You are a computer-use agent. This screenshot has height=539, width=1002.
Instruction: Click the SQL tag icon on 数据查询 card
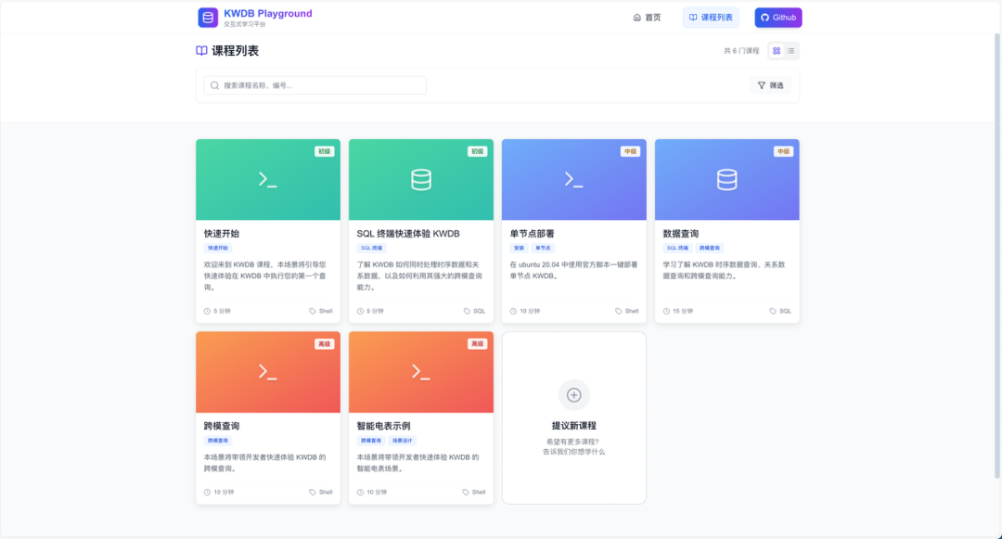point(773,311)
